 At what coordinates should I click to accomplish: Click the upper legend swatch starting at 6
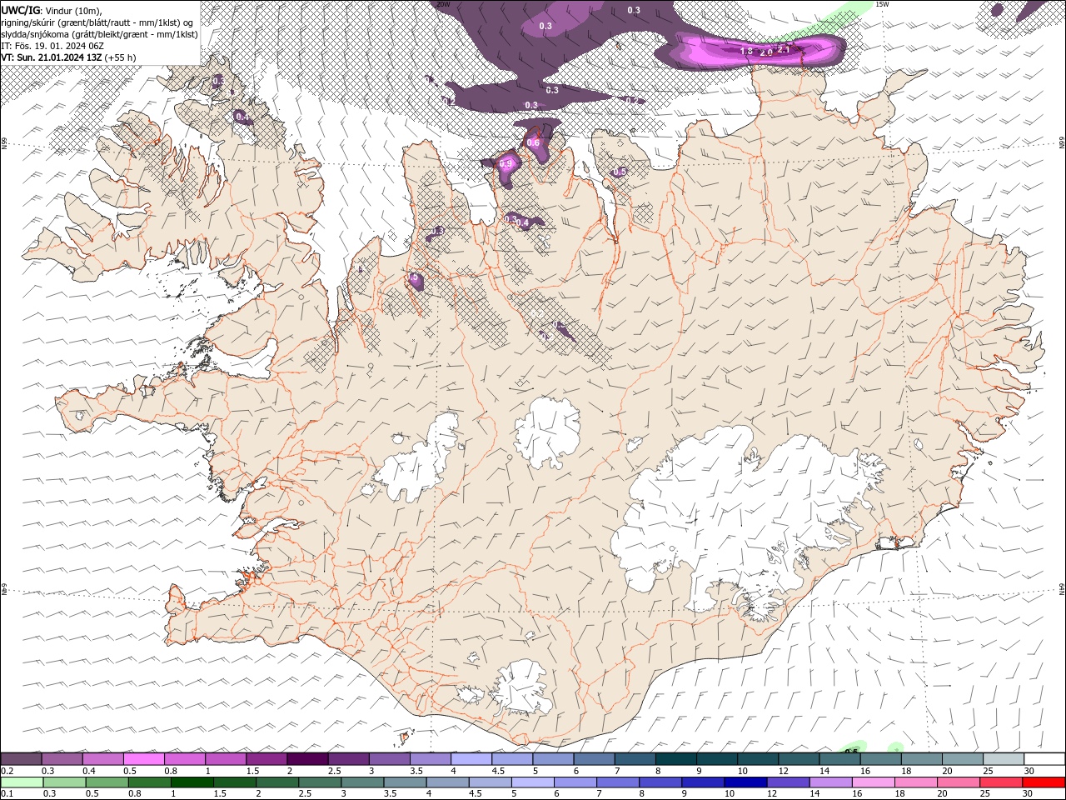[594, 759]
